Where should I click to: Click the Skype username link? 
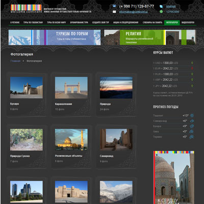171,7
